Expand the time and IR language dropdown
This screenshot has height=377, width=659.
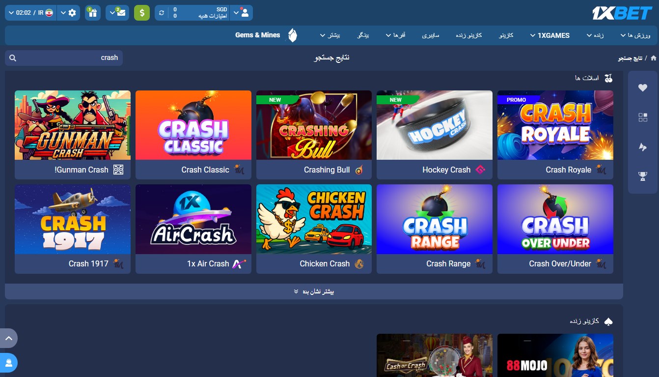click(30, 13)
